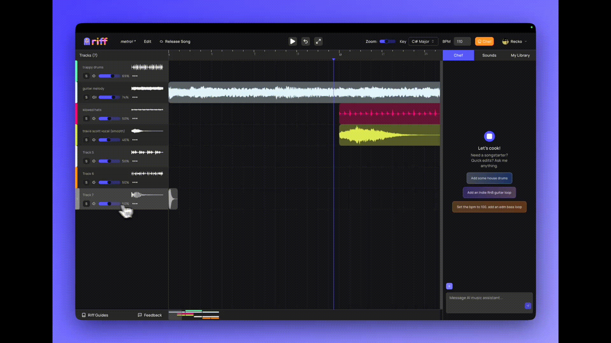Click the undo arrow icon

305,41
